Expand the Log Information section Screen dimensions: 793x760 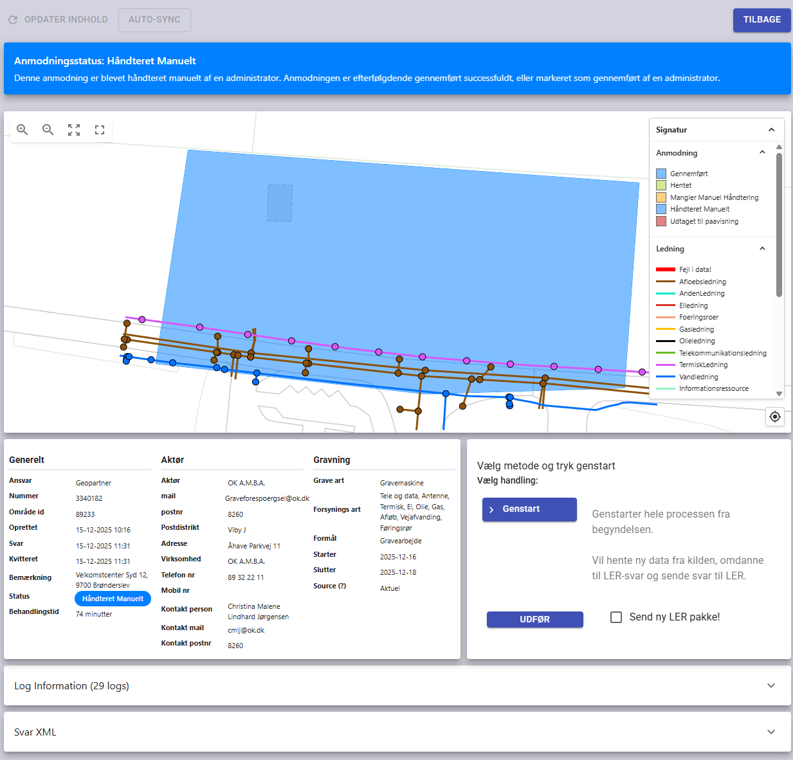coord(397,685)
